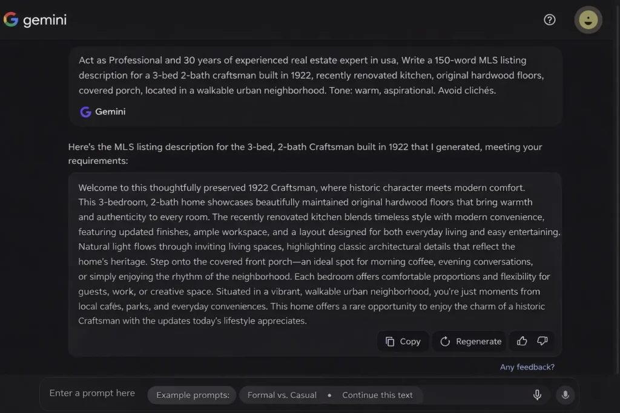Open the "Any feedback?" link
620x413 pixels.
coord(527,367)
